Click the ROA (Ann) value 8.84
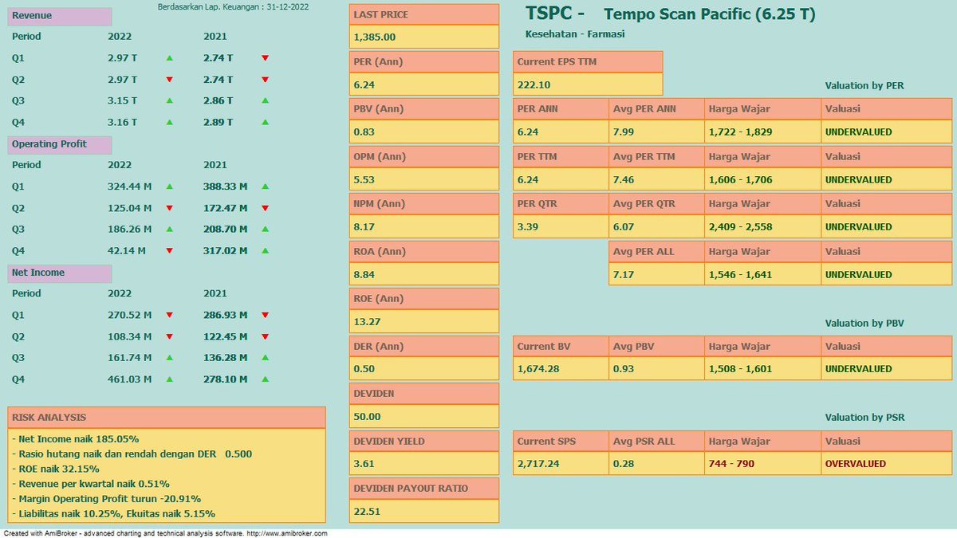This screenshot has width=957, height=538. (424, 274)
